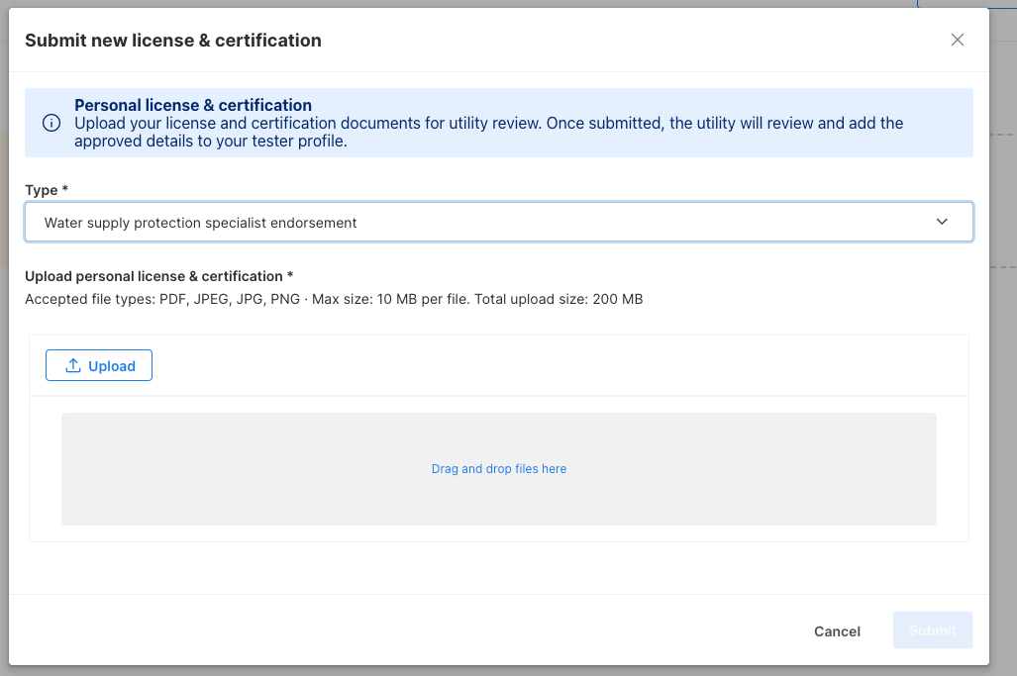Expand the Type dropdown chevron

point(942,222)
